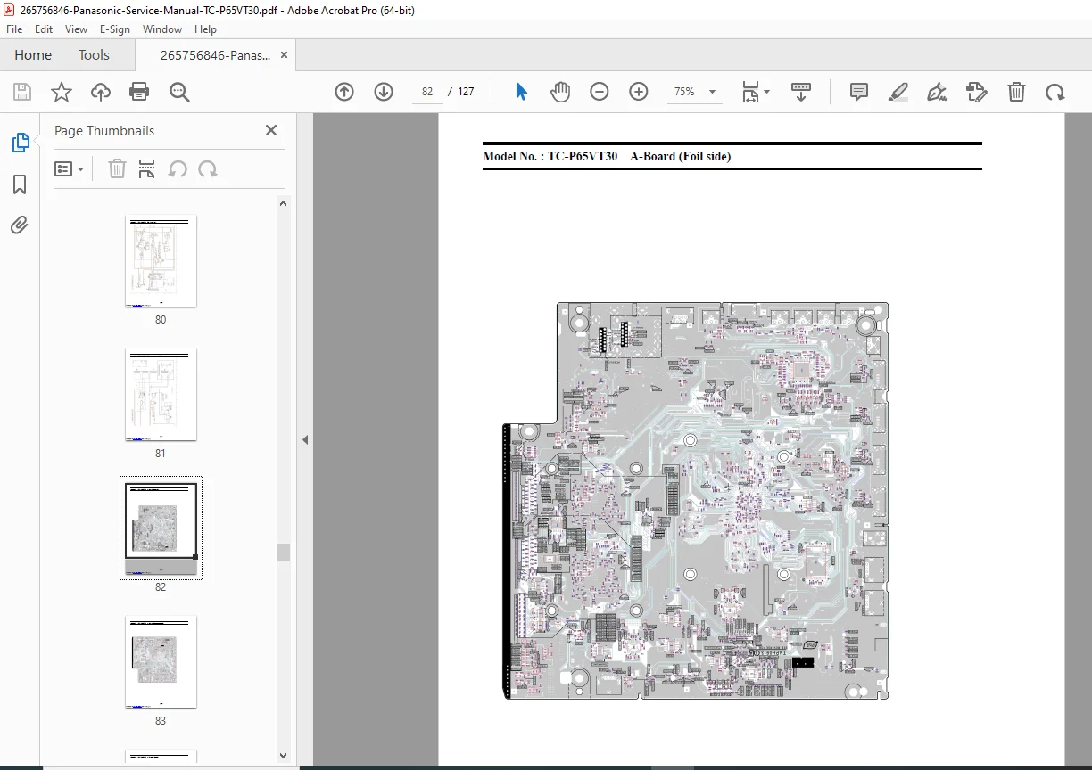Image resolution: width=1092 pixels, height=770 pixels.
Task: Open the E-Sign menu
Action: 115,29
